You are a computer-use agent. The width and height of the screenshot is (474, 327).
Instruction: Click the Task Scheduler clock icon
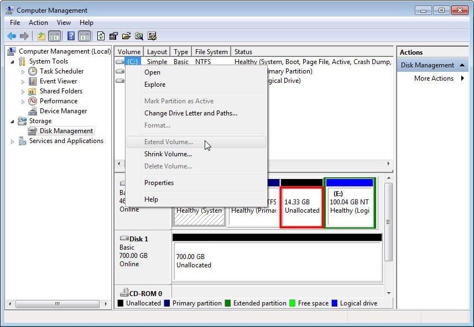pos(33,71)
